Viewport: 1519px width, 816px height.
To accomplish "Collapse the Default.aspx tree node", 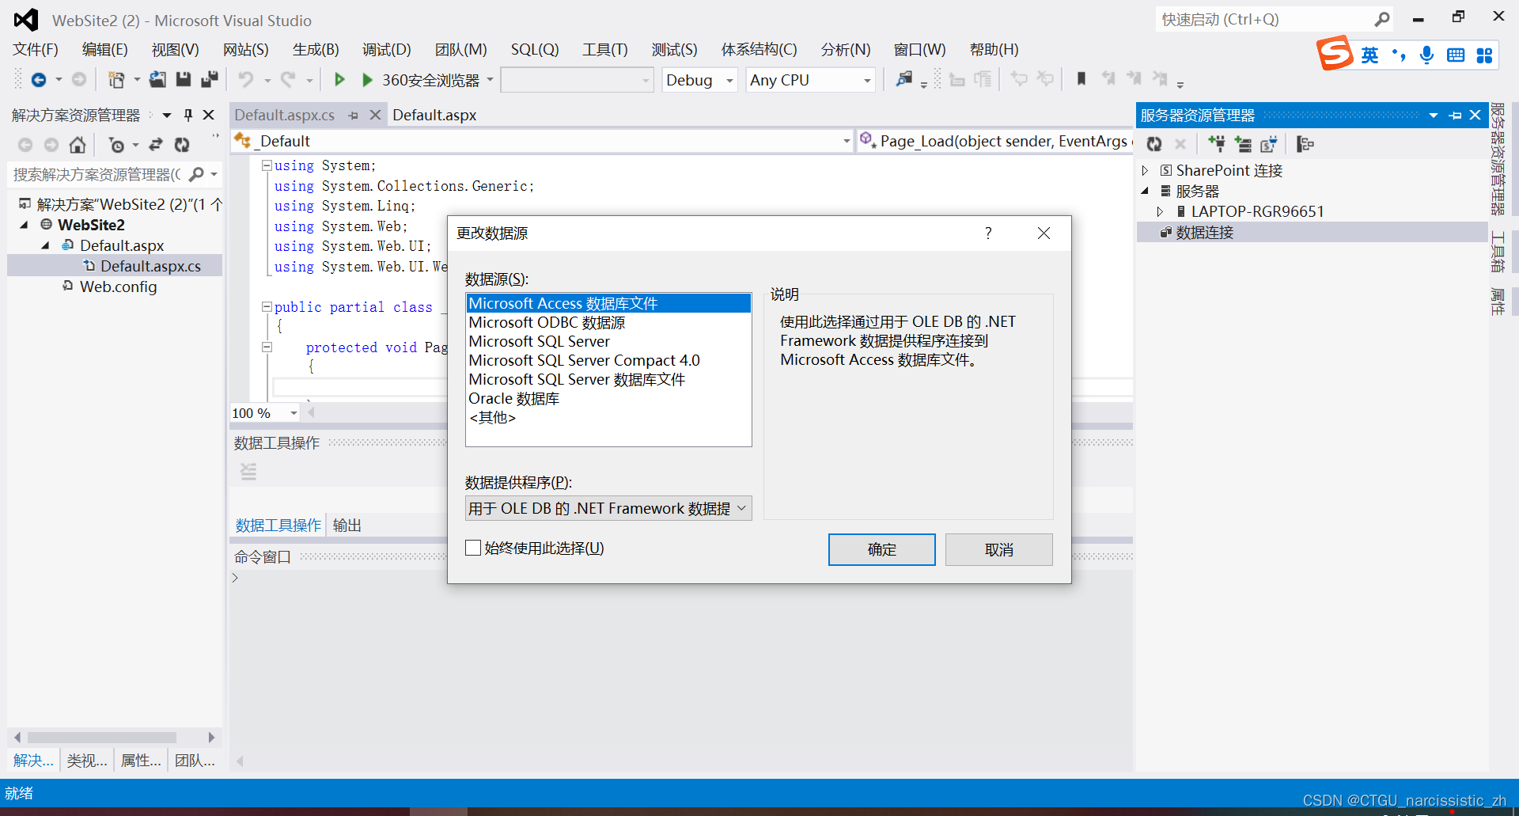I will click(x=45, y=245).
